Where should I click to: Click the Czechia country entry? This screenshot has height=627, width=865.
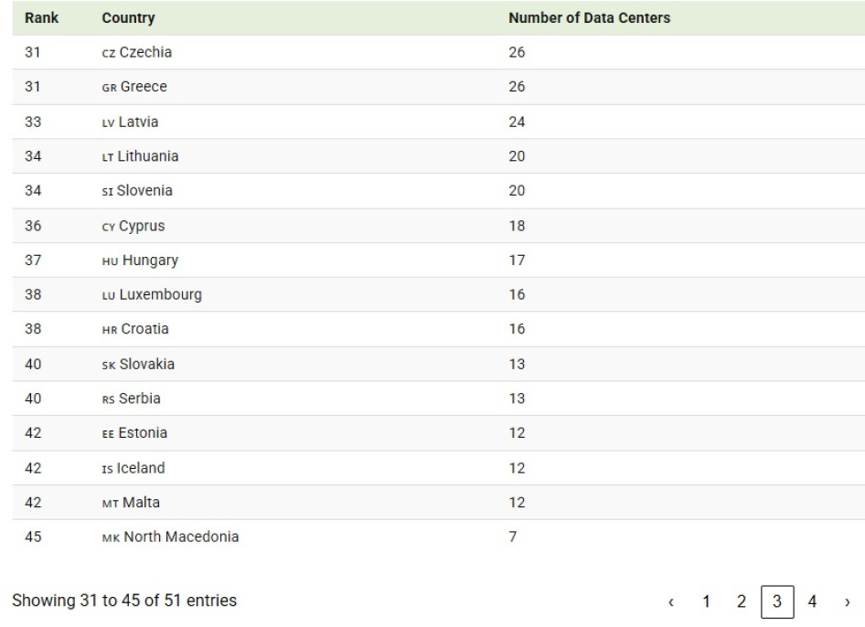(144, 53)
